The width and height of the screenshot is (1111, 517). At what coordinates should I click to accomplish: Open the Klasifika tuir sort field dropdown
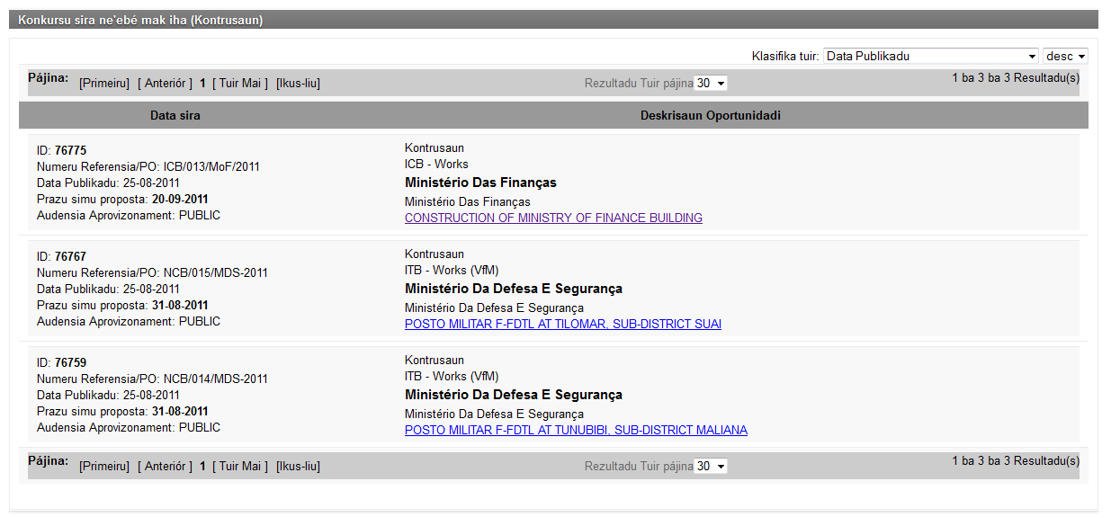(x=931, y=56)
